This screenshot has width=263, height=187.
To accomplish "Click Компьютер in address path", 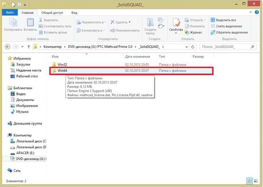I will tap(53, 47).
